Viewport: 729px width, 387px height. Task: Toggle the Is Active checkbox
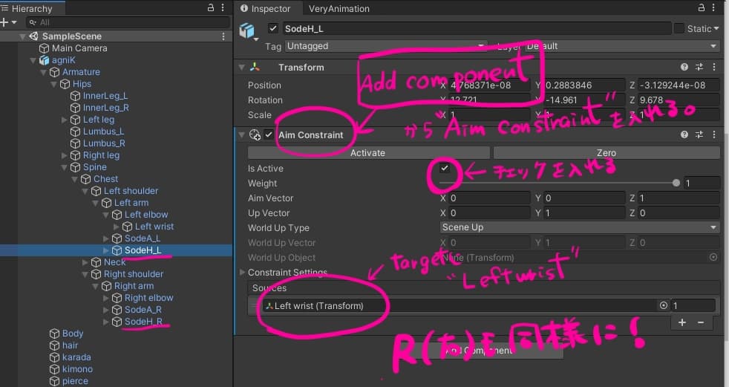click(445, 169)
